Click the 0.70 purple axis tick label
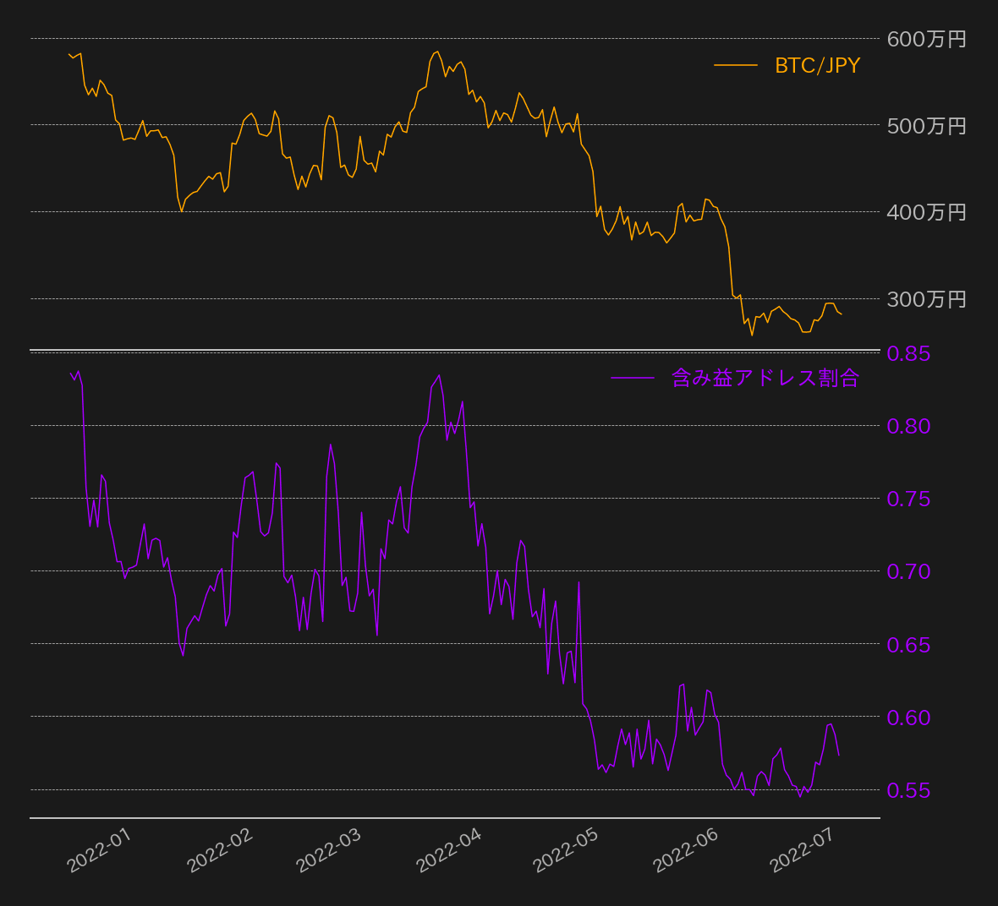Screen dimensions: 998x906 [908, 571]
